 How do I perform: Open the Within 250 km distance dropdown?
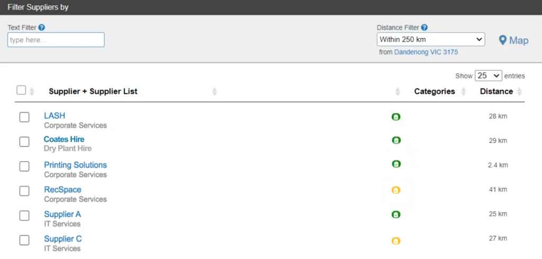coord(431,39)
